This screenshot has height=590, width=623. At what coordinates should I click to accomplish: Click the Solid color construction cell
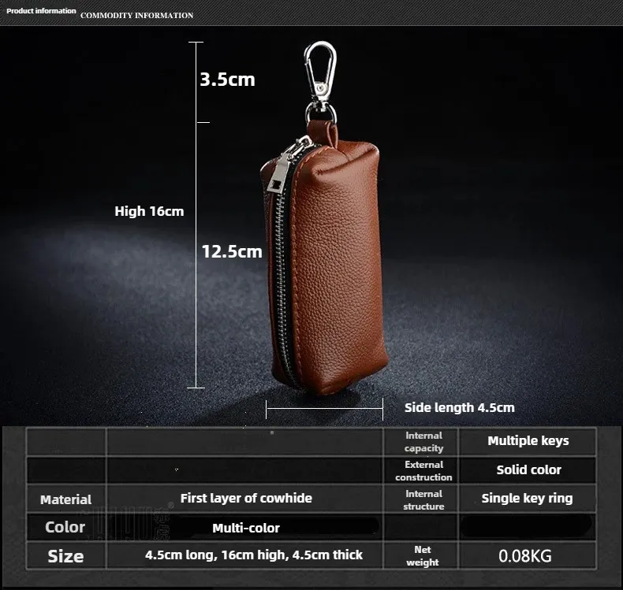528,470
